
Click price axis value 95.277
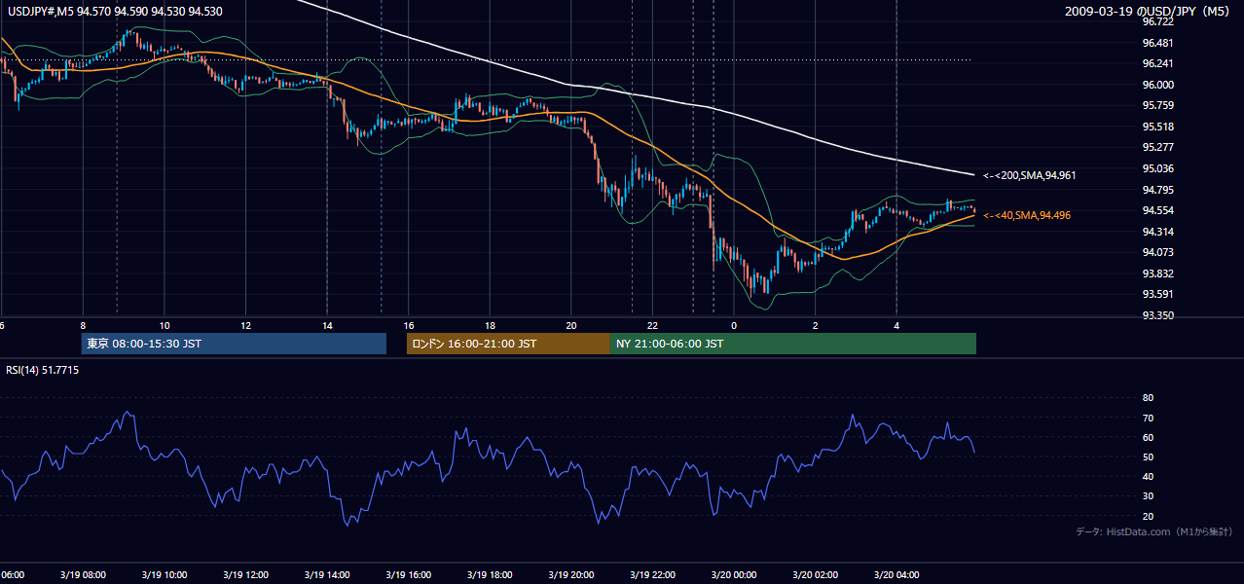click(1156, 147)
